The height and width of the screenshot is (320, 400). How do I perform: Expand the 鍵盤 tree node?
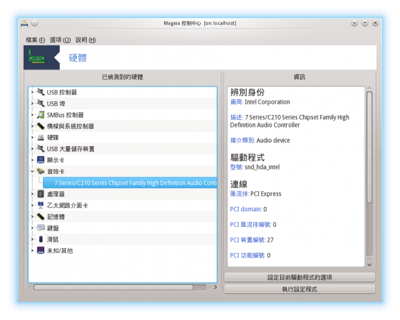(x=32, y=228)
